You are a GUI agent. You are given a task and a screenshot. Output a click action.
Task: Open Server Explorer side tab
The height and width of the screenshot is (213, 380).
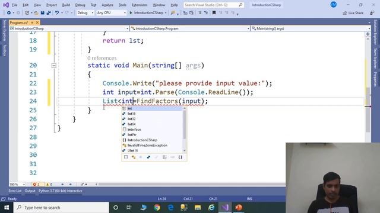click(4, 31)
